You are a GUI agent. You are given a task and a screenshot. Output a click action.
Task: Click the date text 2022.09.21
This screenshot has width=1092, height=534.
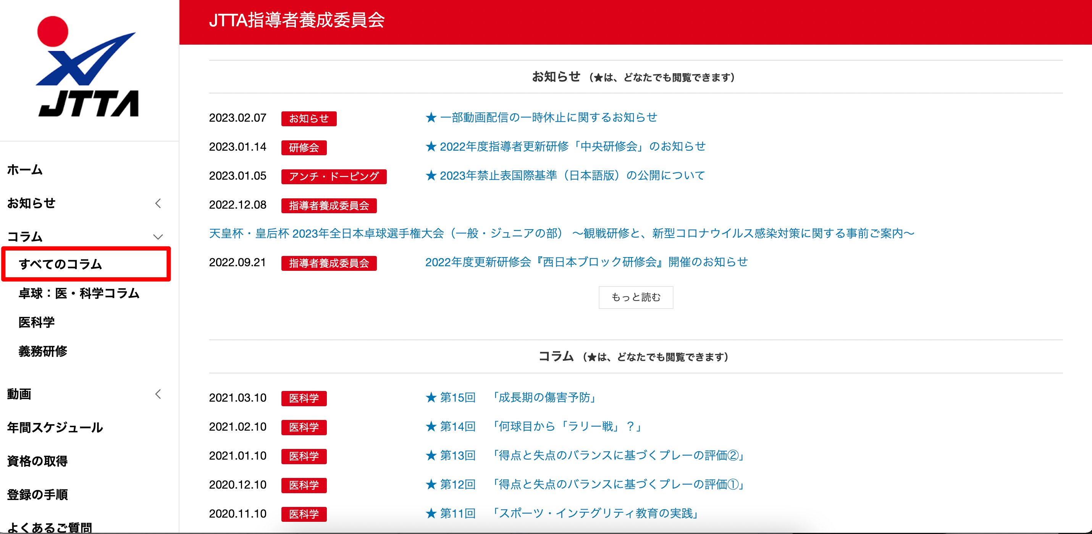[x=238, y=262]
